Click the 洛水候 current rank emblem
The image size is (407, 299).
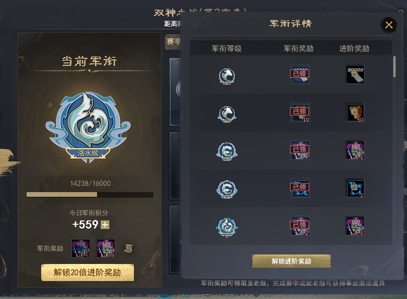point(88,127)
